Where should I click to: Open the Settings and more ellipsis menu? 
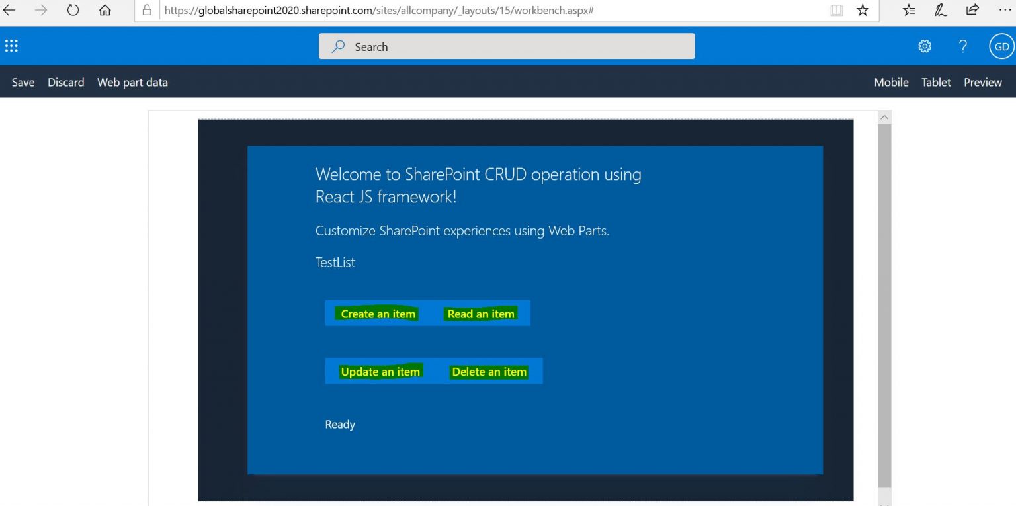pos(1005,10)
